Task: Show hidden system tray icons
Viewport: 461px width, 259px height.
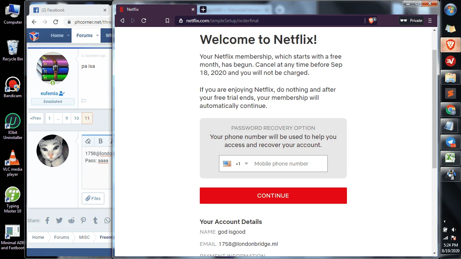Action: tap(444, 222)
